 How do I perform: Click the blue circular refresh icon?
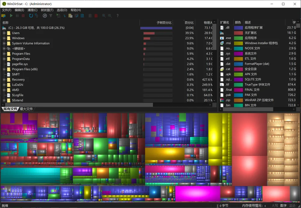pyautogui.click(x=31, y=16)
